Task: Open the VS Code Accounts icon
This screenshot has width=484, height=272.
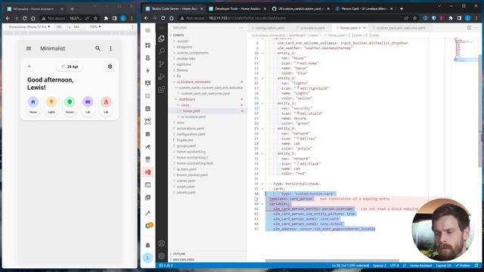Action: click(161, 243)
